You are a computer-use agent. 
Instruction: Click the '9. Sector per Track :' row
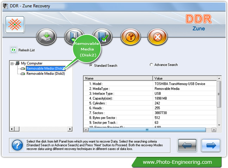tap(103, 122)
